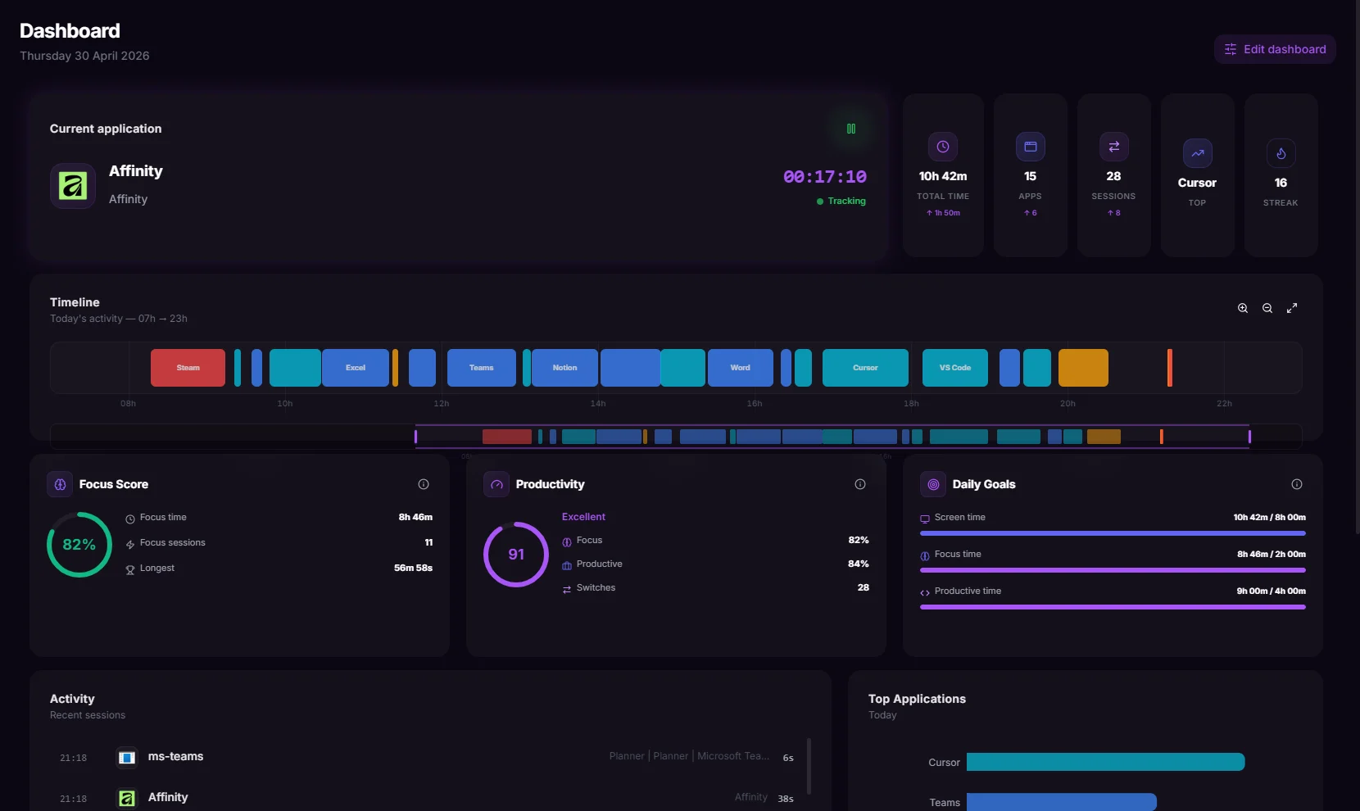Click the arrows icon beside Switches

tap(567, 589)
